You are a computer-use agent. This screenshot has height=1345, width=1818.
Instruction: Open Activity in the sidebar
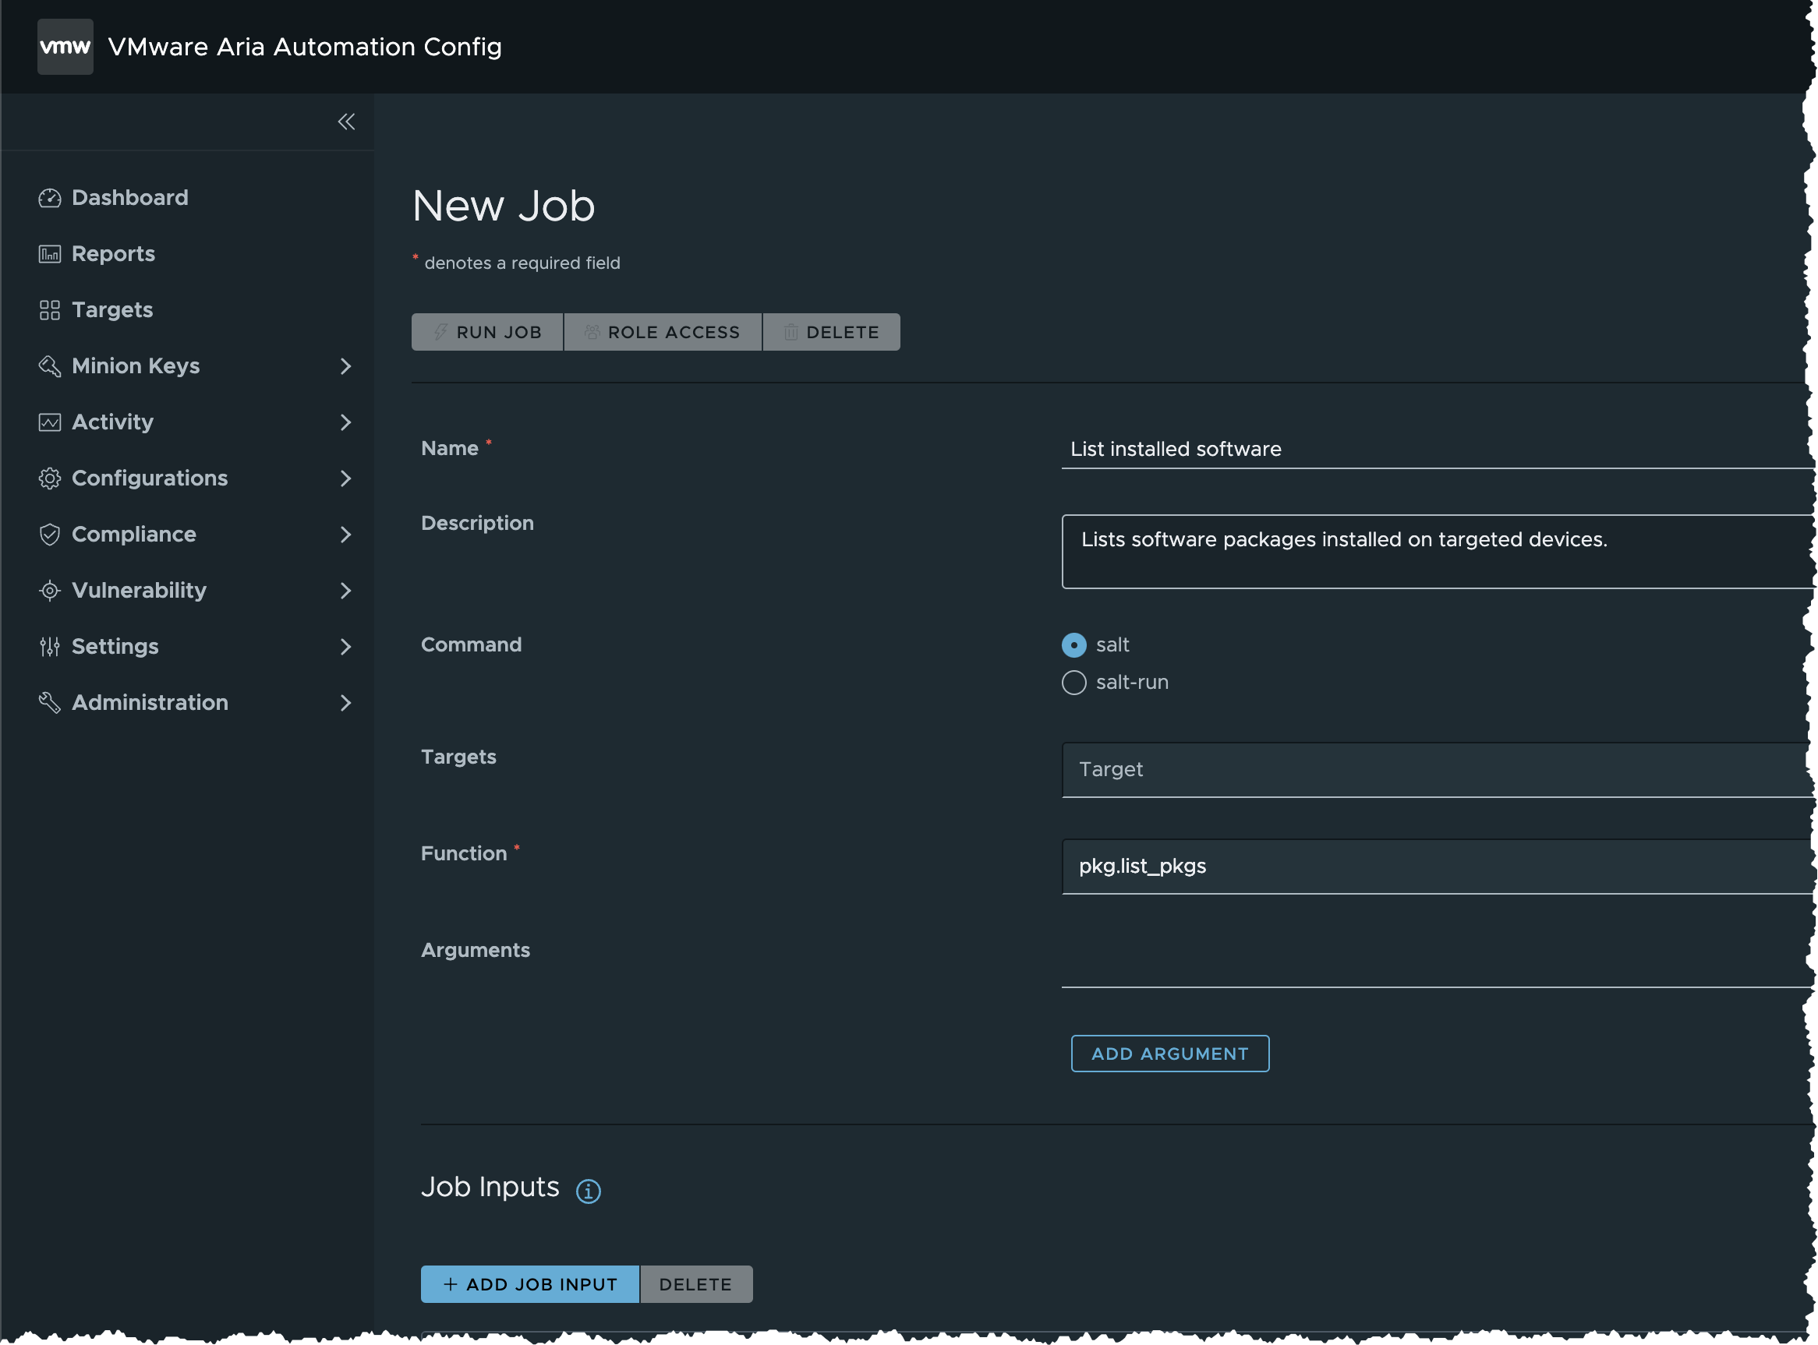click(112, 422)
